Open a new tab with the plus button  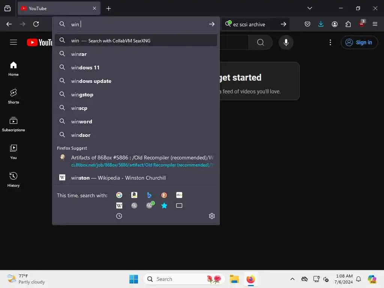(x=108, y=9)
